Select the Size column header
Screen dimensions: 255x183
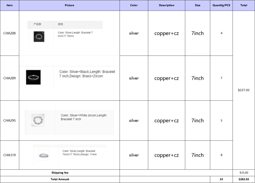198,5
